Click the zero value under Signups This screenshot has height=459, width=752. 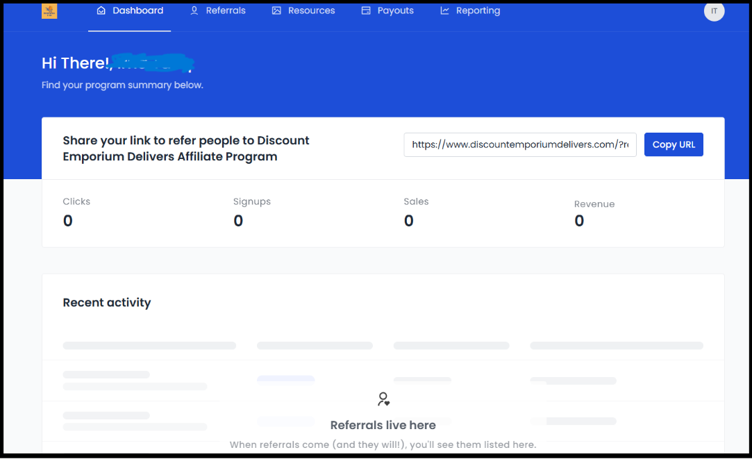(x=238, y=221)
